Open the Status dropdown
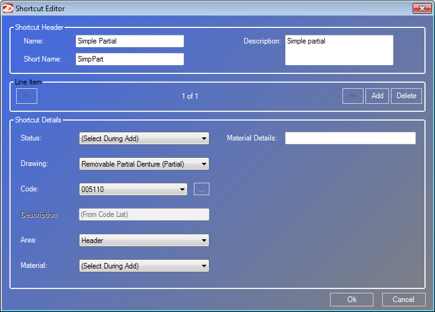This screenshot has width=435, height=312. pyautogui.click(x=144, y=138)
